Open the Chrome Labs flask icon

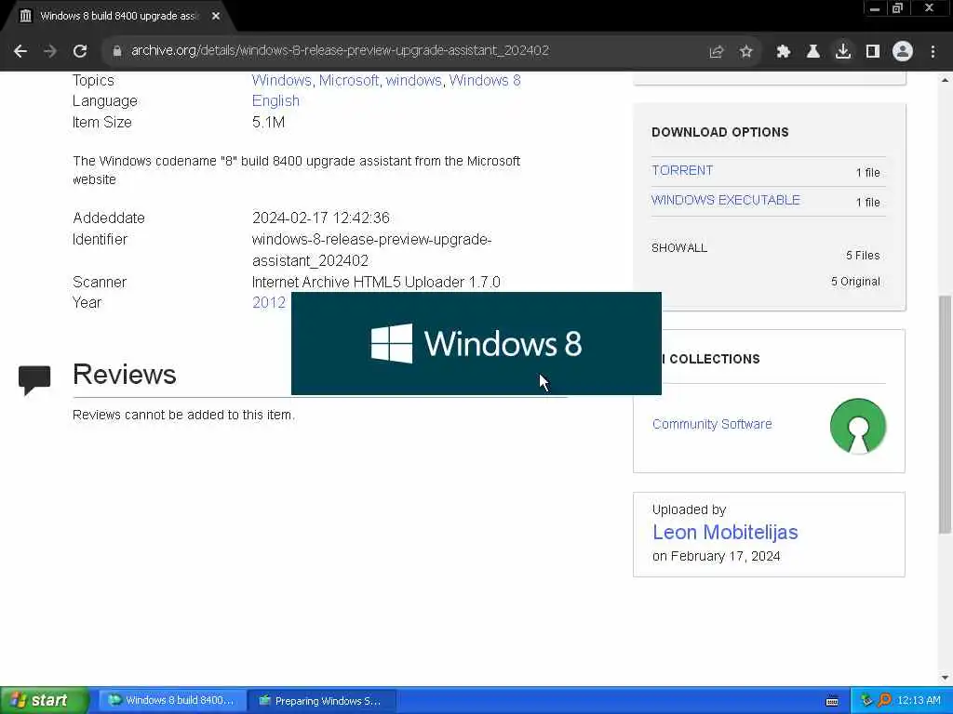[x=813, y=52]
